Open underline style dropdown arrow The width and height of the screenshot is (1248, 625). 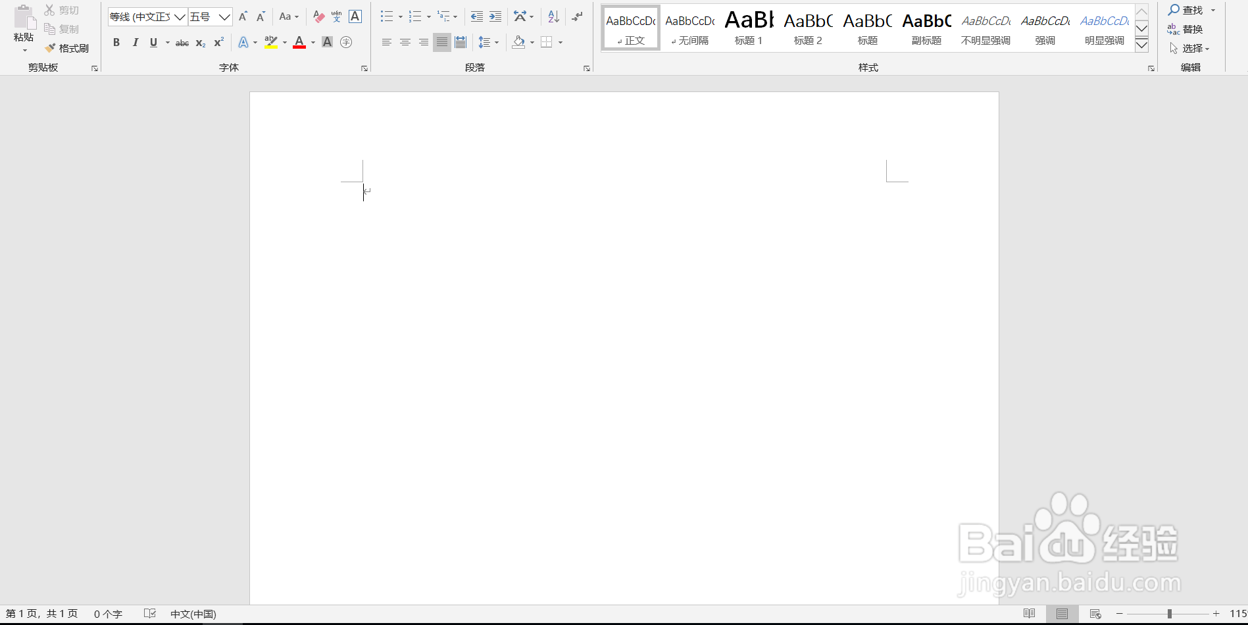(168, 43)
